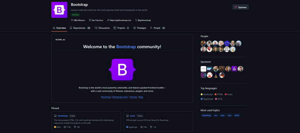Screen dimensions: 300x133
Task: Select the css topic tag
Action: (x=216, y=115)
